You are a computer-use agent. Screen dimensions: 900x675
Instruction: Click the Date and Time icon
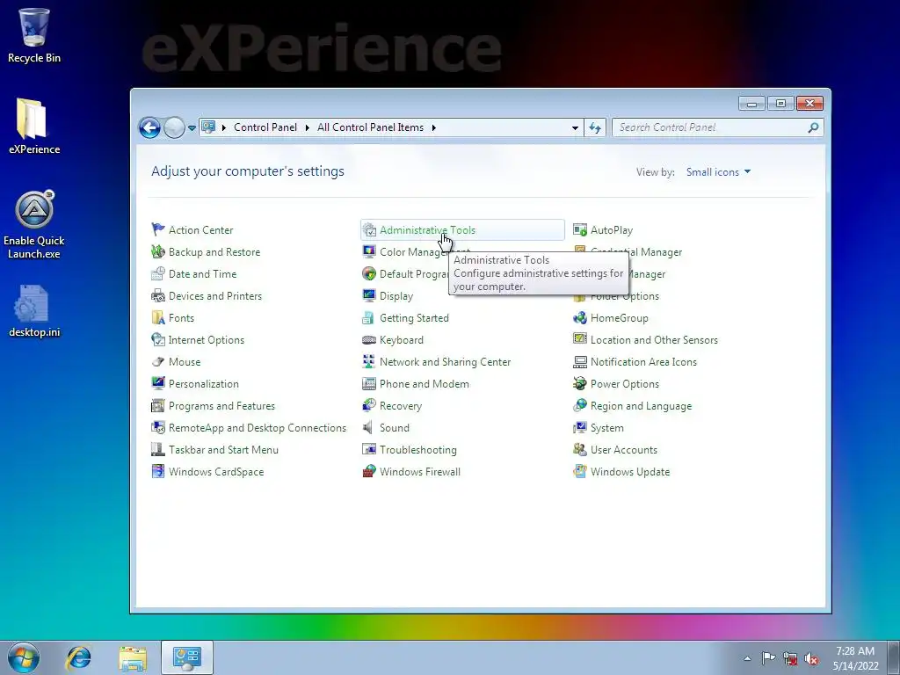click(158, 274)
